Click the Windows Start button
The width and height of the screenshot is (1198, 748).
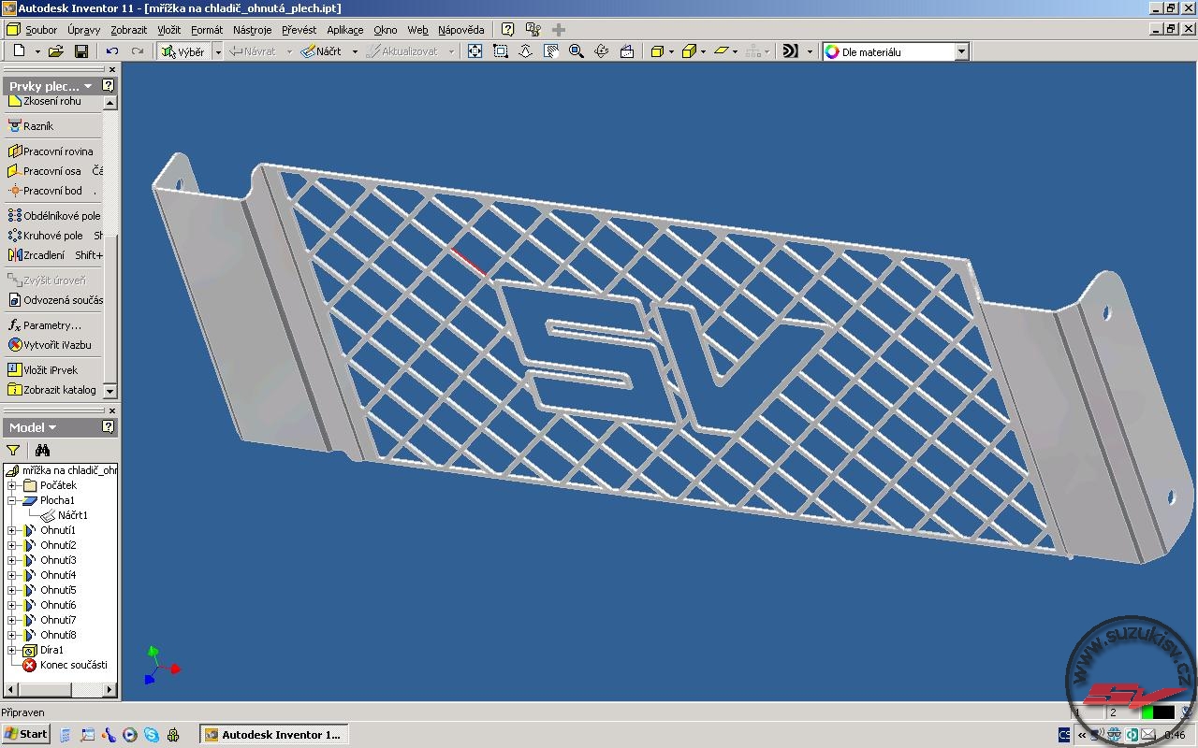[x=25, y=734]
